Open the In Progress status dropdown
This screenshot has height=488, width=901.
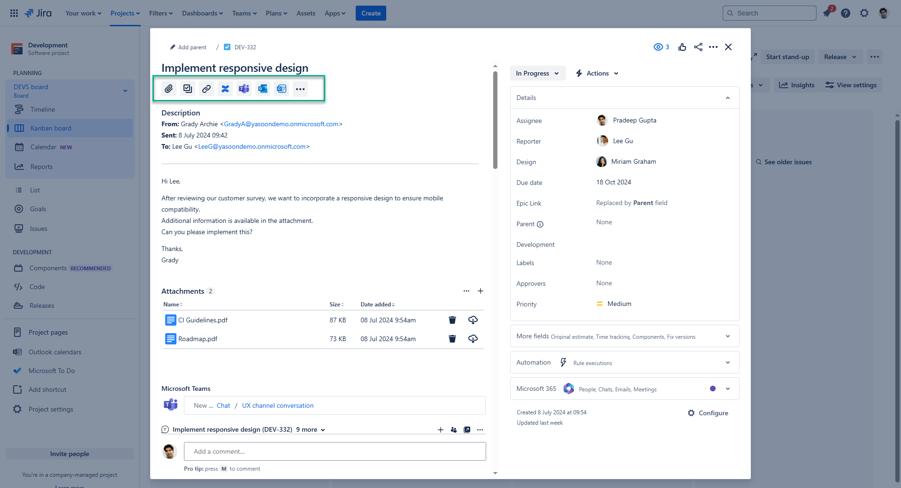pos(537,73)
